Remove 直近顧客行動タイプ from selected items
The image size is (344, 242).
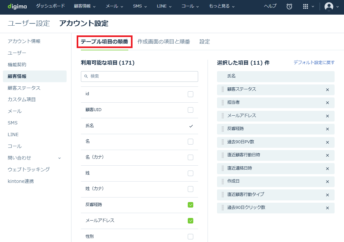pos(327,195)
